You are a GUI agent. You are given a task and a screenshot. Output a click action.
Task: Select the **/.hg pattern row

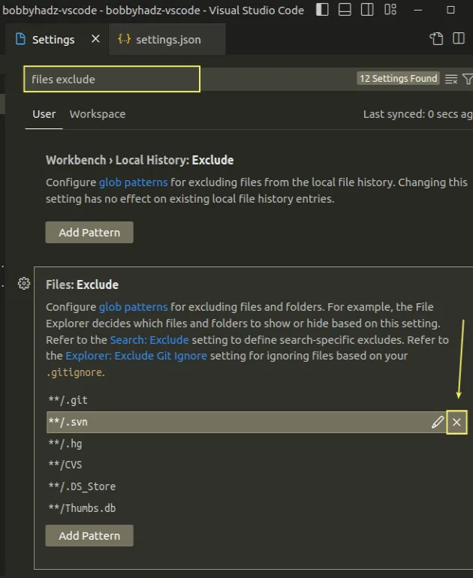[x=257, y=444]
